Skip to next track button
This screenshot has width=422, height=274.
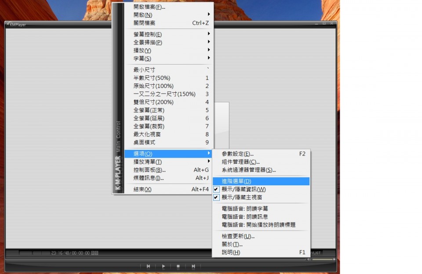click(x=193, y=266)
